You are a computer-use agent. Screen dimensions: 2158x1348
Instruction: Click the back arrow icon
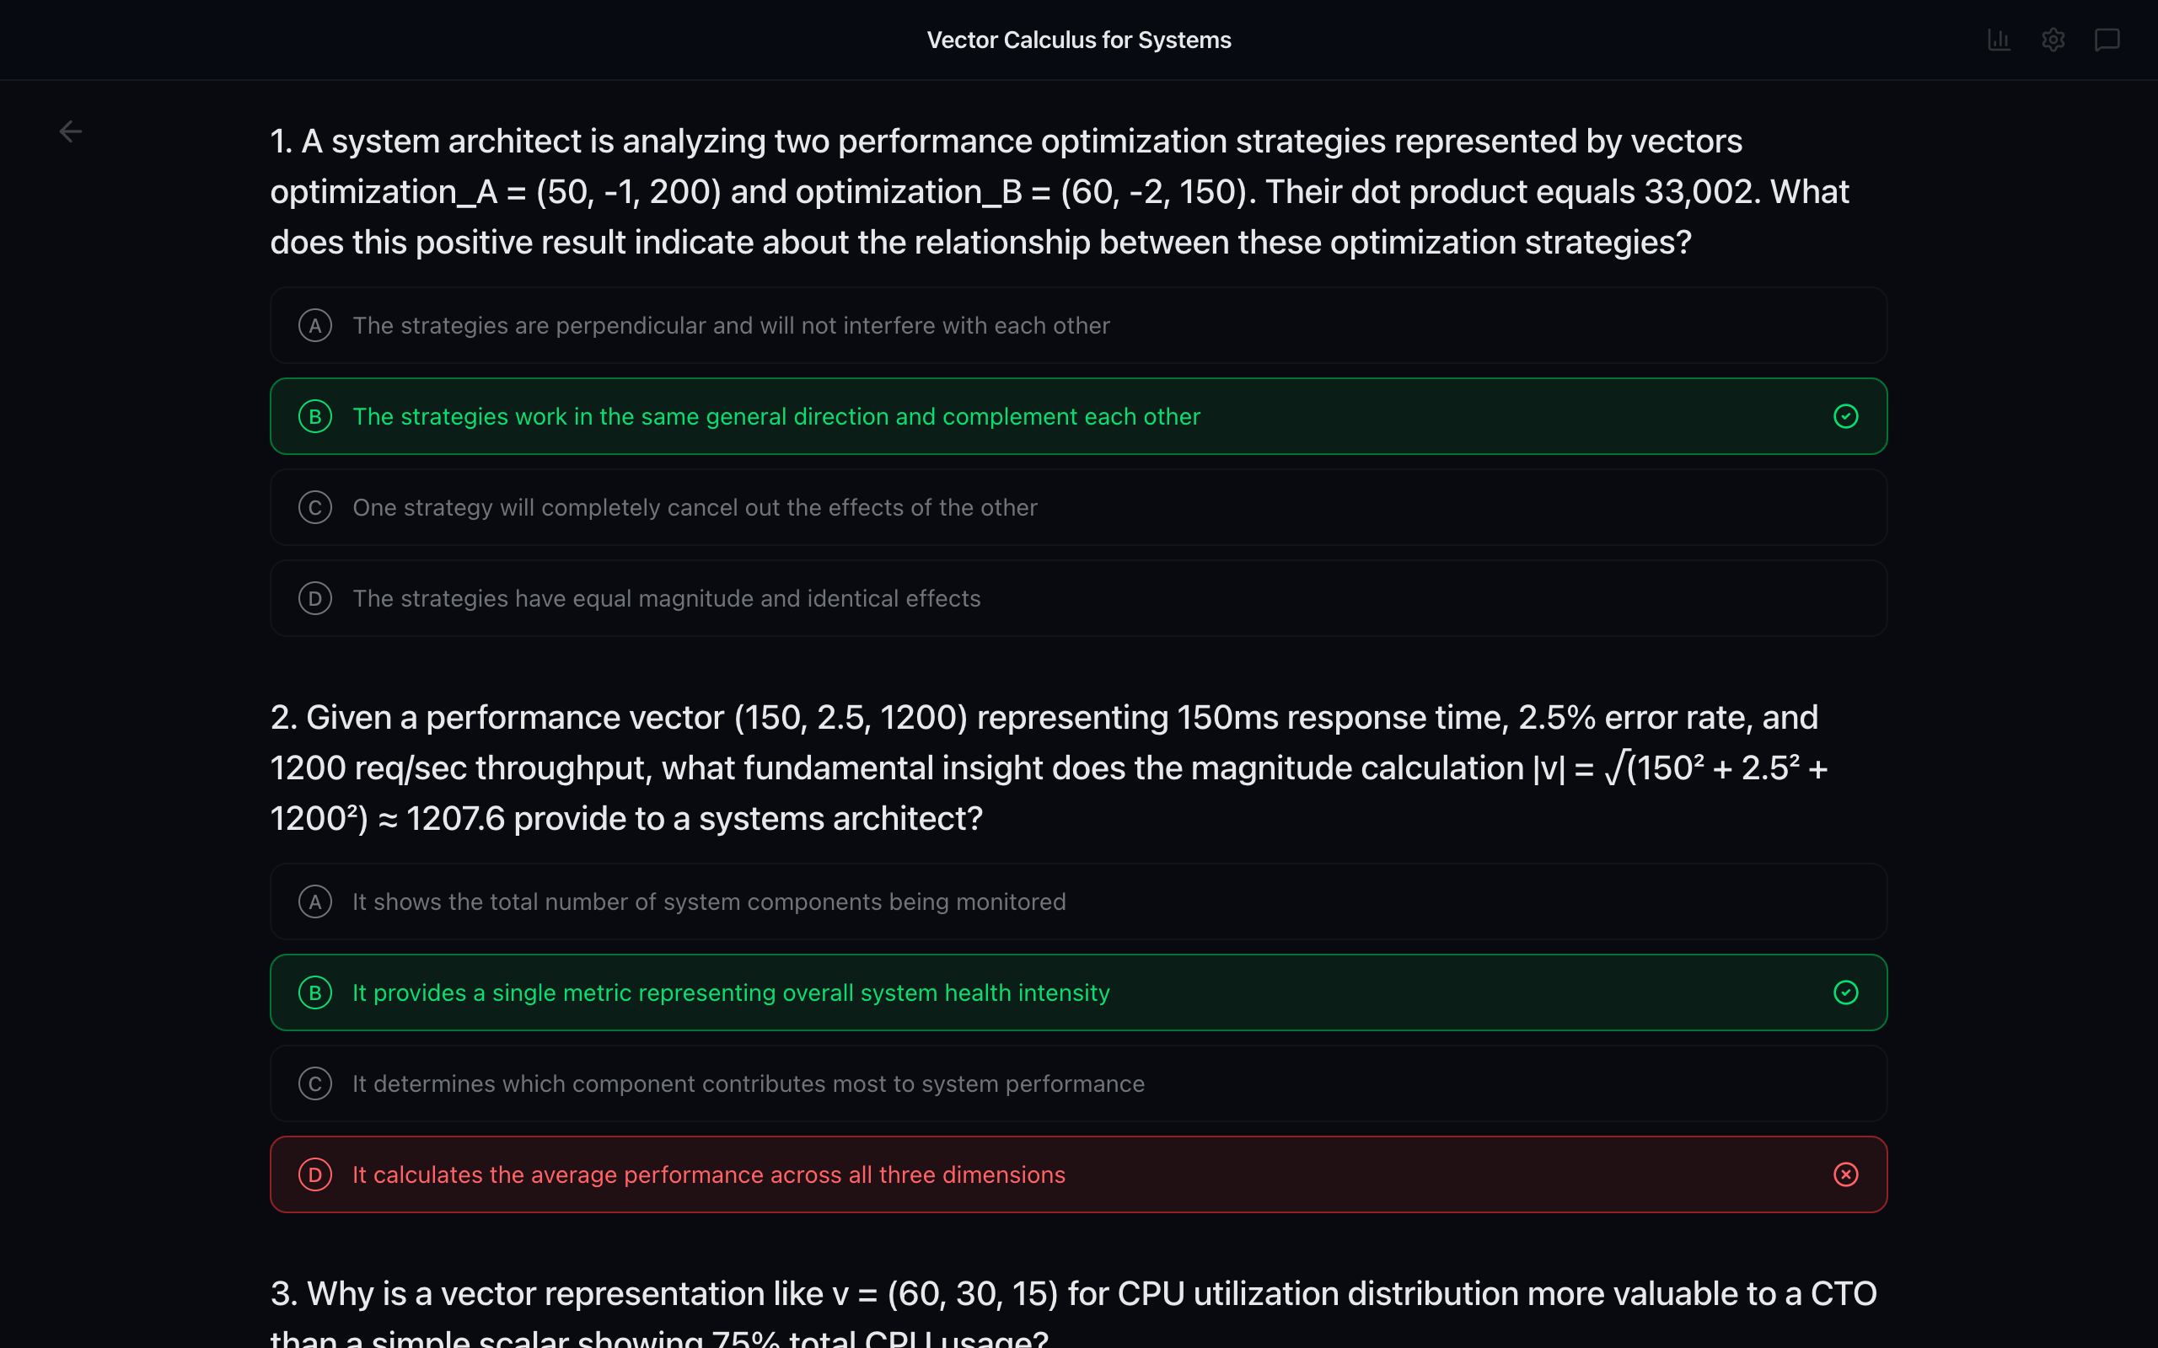click(71, 132)
